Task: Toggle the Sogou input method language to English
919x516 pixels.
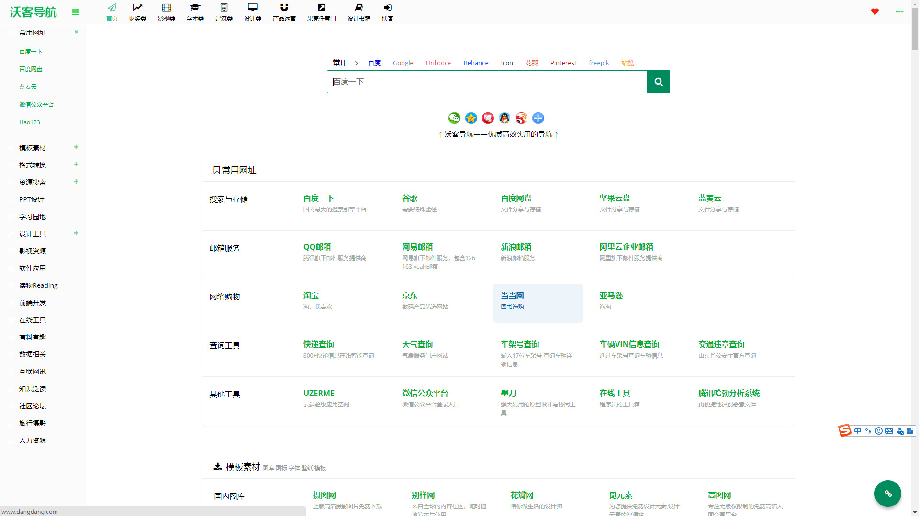Action: coord(857,431)
